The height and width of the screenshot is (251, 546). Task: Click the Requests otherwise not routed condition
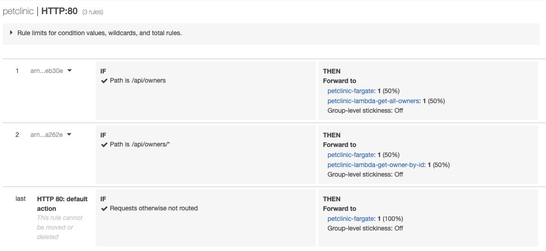tap(154, 209)
